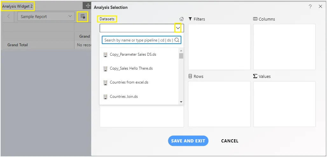Click the move widget crosshair icon
The height and width of the screenshot is (157, 327).
(x=87, y=6)
